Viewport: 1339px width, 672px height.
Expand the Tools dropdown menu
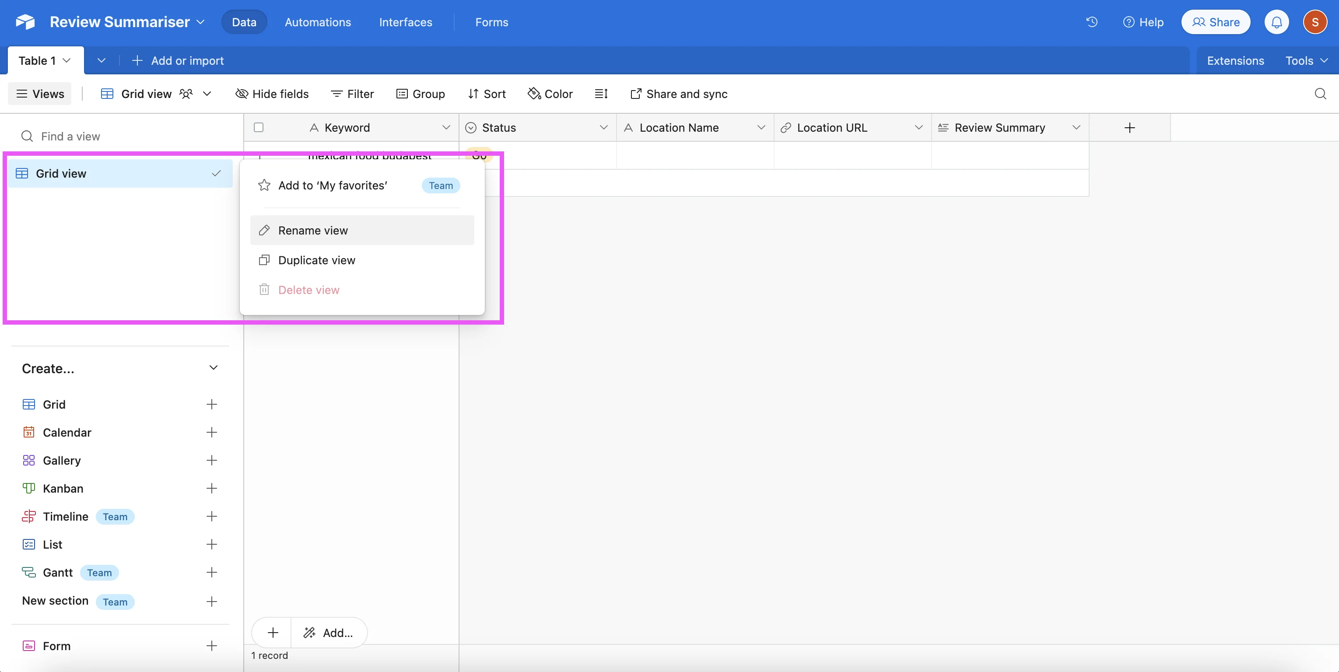tap(1306, 60)
